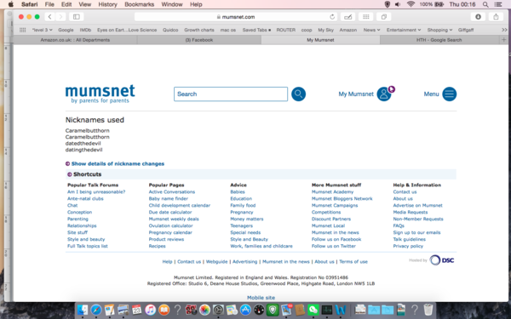Open Finder from the Dock
Screen dimensions: 511x319
(83, 310)
